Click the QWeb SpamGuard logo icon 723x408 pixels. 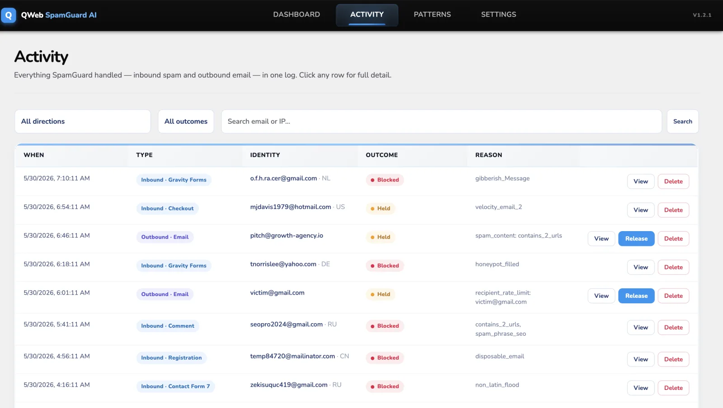coord(9,15)
